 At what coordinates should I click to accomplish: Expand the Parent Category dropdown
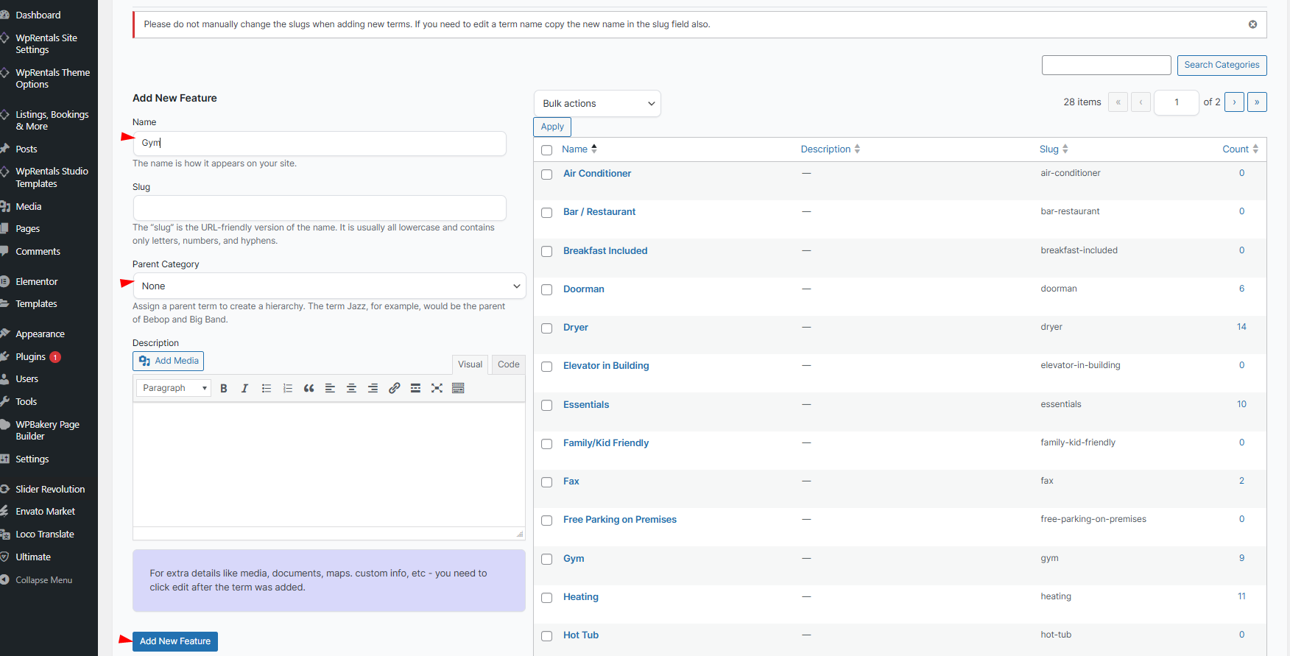pyautogui.click(x=329, y=286)
